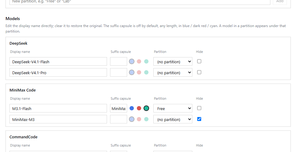
Task: Click the CommandCode group title
Action: point(23,137)
